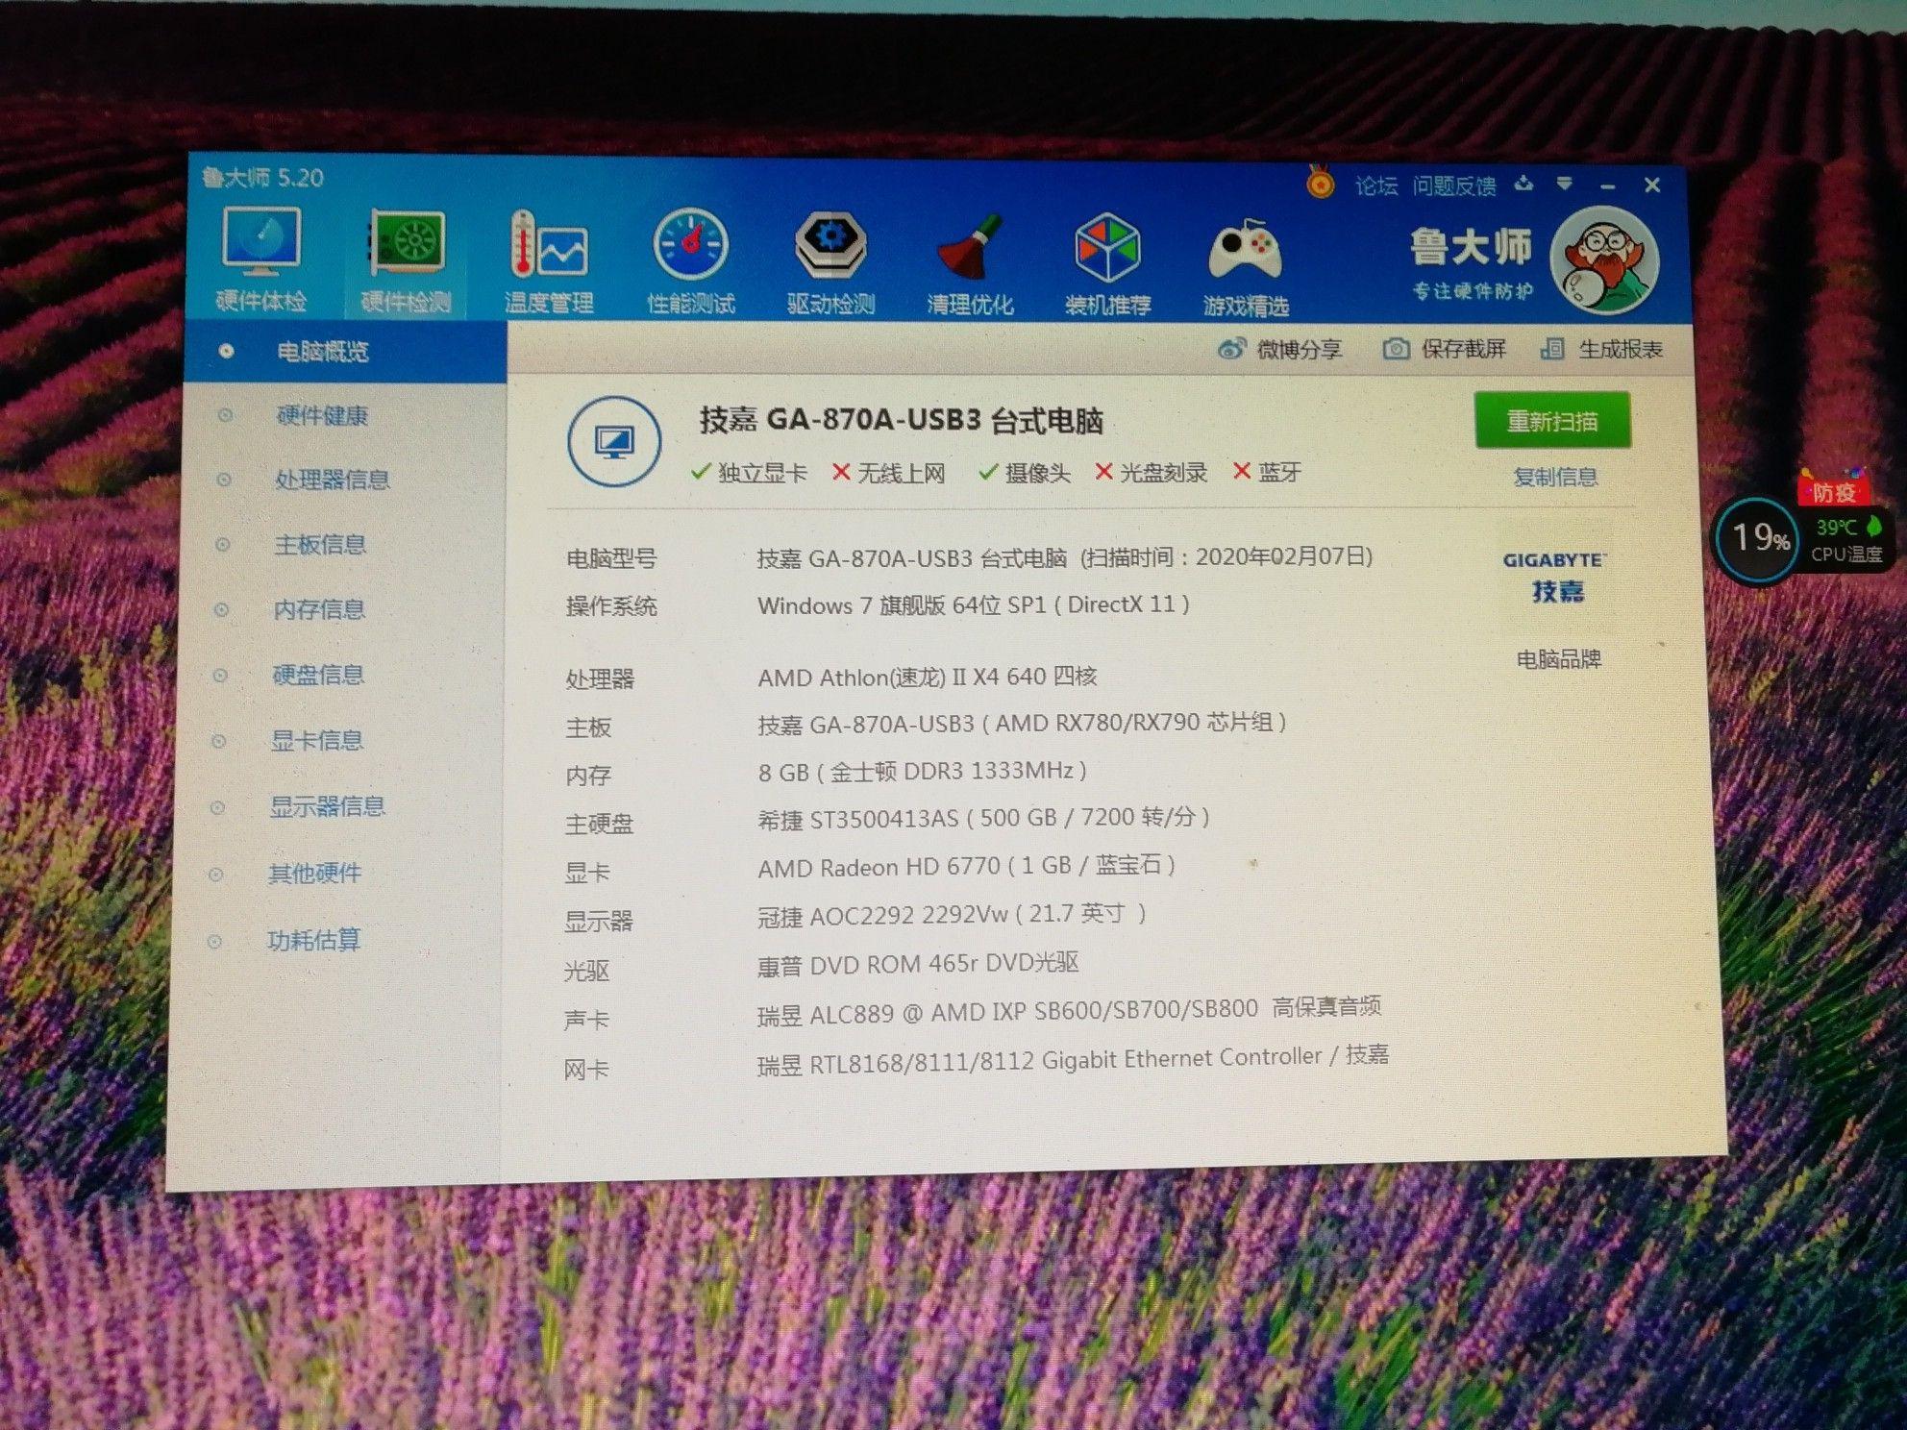Image resolution: width=1907 pixels, height=1430 pixels.
Task: Click the 蓝牙 indicator
Action: 1267,471
